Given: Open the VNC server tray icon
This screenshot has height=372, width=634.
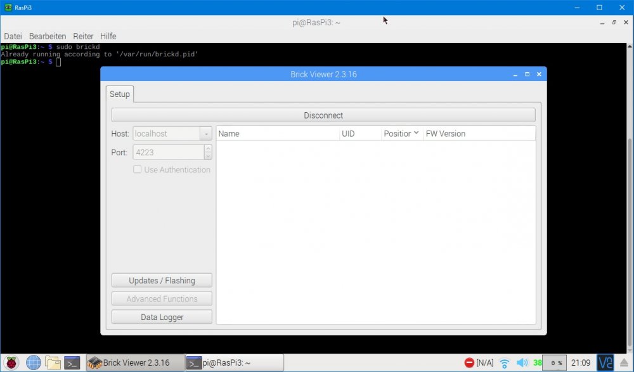Looking at the screenshot, I should [605, 362].
